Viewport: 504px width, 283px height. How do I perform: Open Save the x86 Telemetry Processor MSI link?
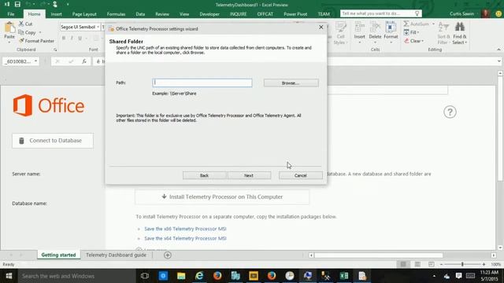coord(185,229)
